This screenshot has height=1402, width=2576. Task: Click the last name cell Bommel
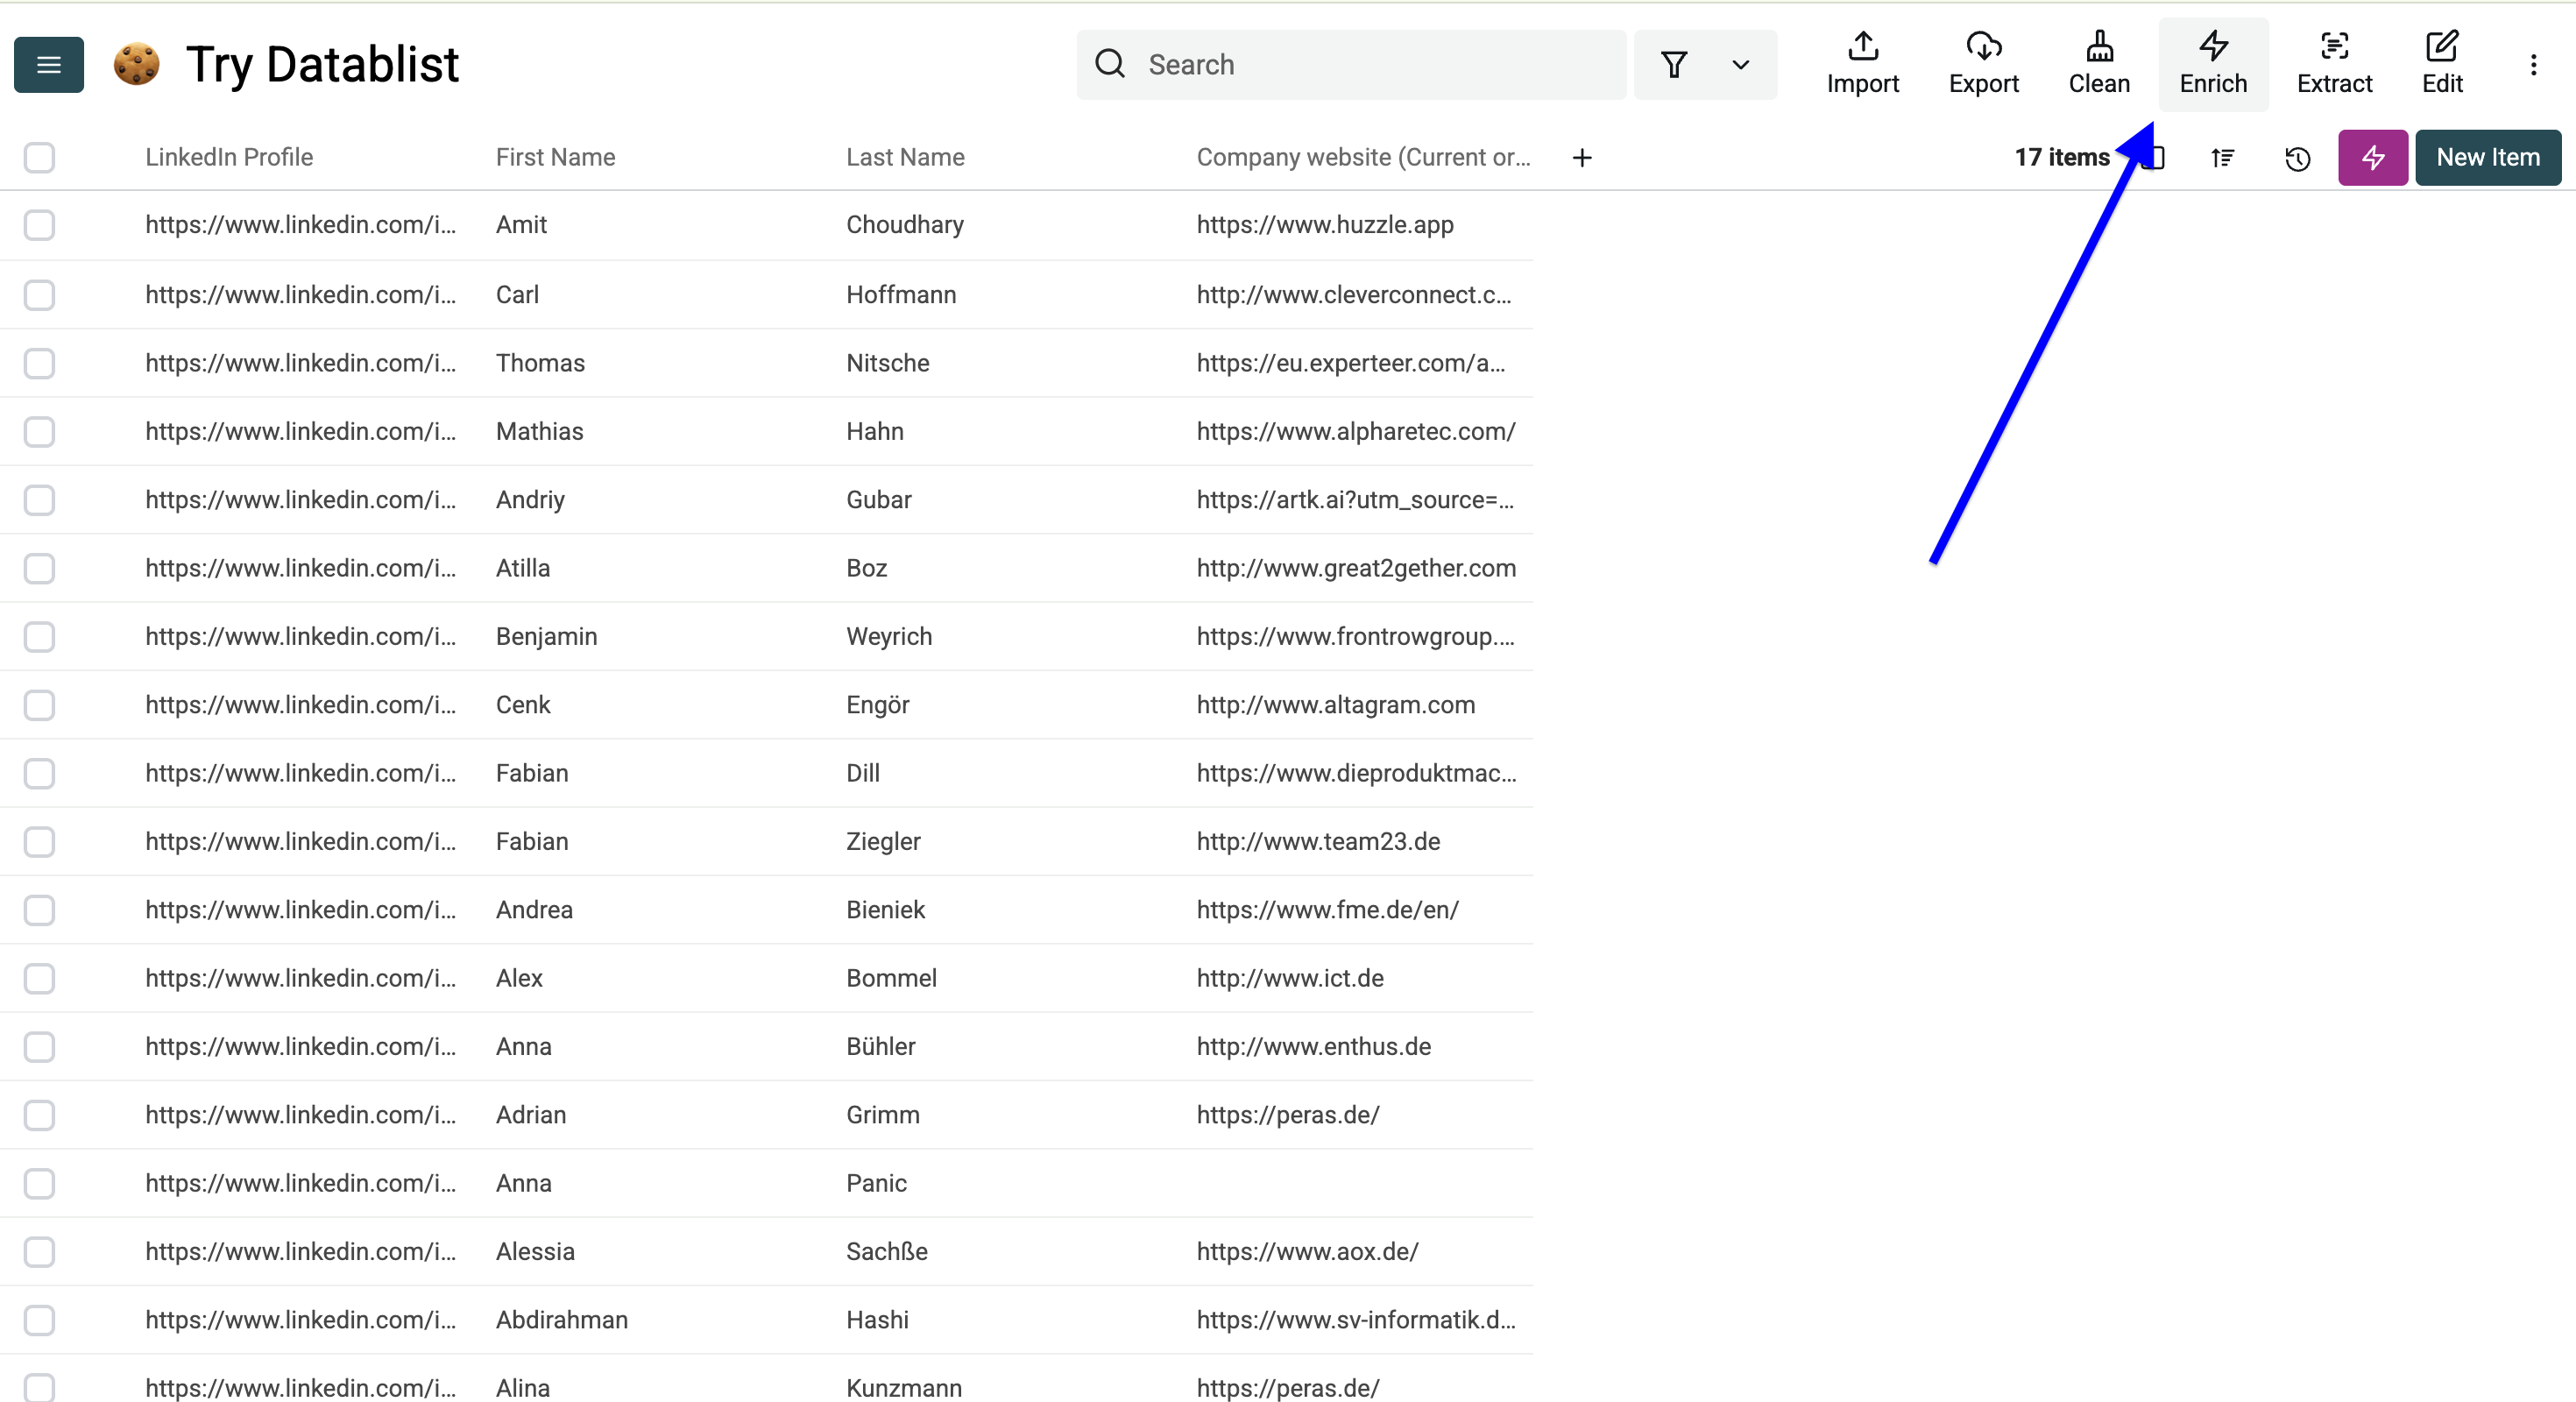[x=891, y=978]
